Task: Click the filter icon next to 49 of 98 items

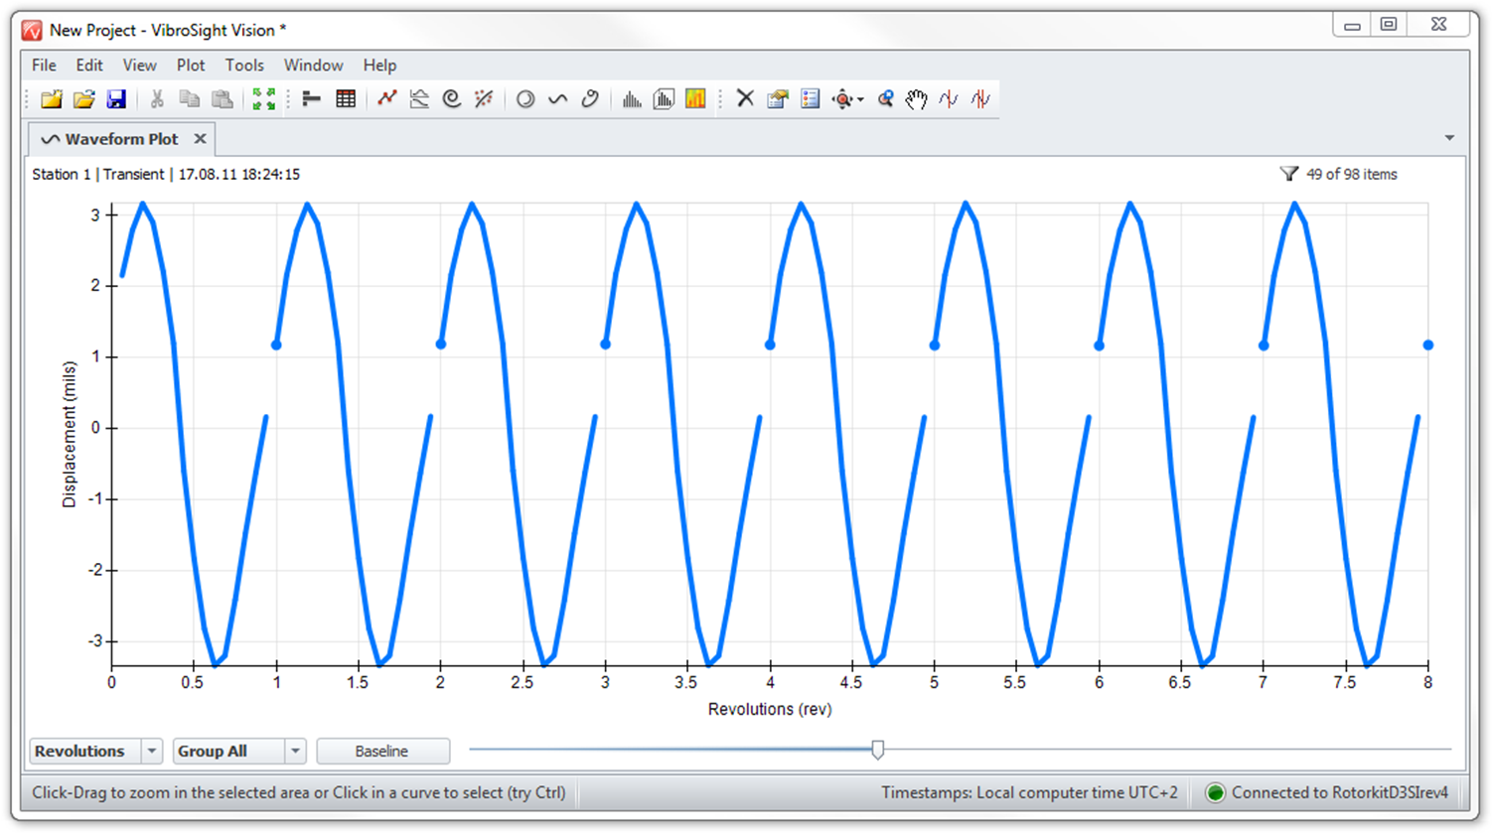Action: pyautogui.click(x=1289, y=175)
